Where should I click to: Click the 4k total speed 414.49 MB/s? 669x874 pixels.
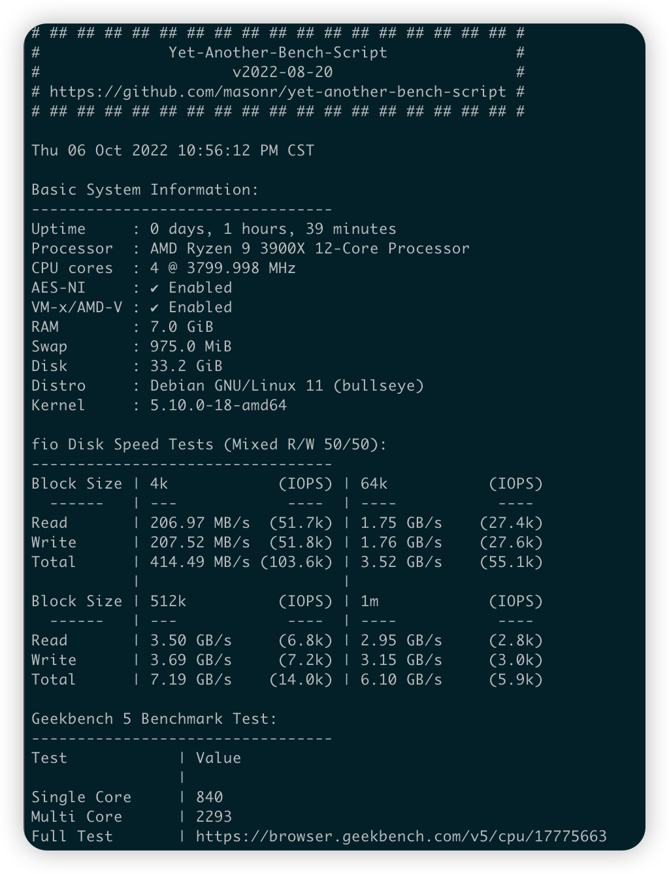click(200, 562)
